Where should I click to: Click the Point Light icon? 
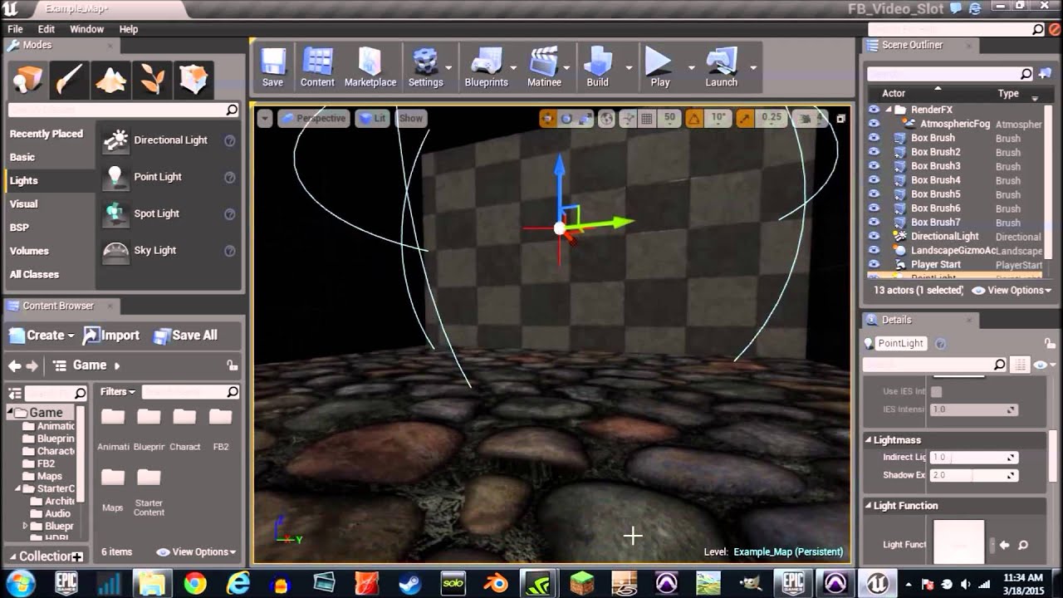[x=115, y=177]
